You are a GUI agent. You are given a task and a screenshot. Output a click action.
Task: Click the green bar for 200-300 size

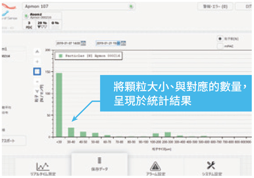click(x=168, y=135)
